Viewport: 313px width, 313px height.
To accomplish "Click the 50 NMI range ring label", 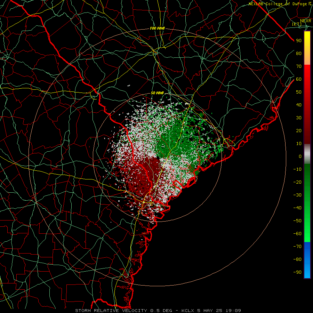I will click(157, 93).
